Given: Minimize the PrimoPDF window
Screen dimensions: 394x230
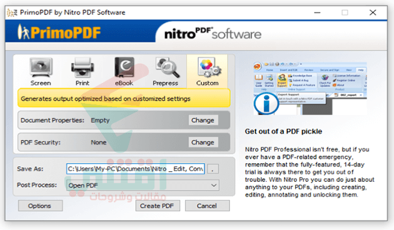Looking at the screenshot, I should pos(317,12).
